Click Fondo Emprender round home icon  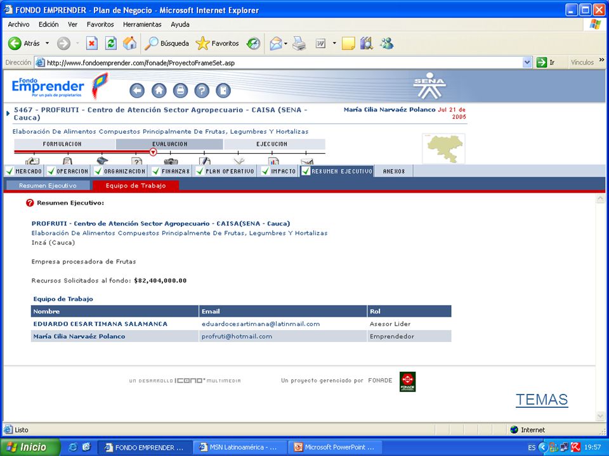click(159, 91)
